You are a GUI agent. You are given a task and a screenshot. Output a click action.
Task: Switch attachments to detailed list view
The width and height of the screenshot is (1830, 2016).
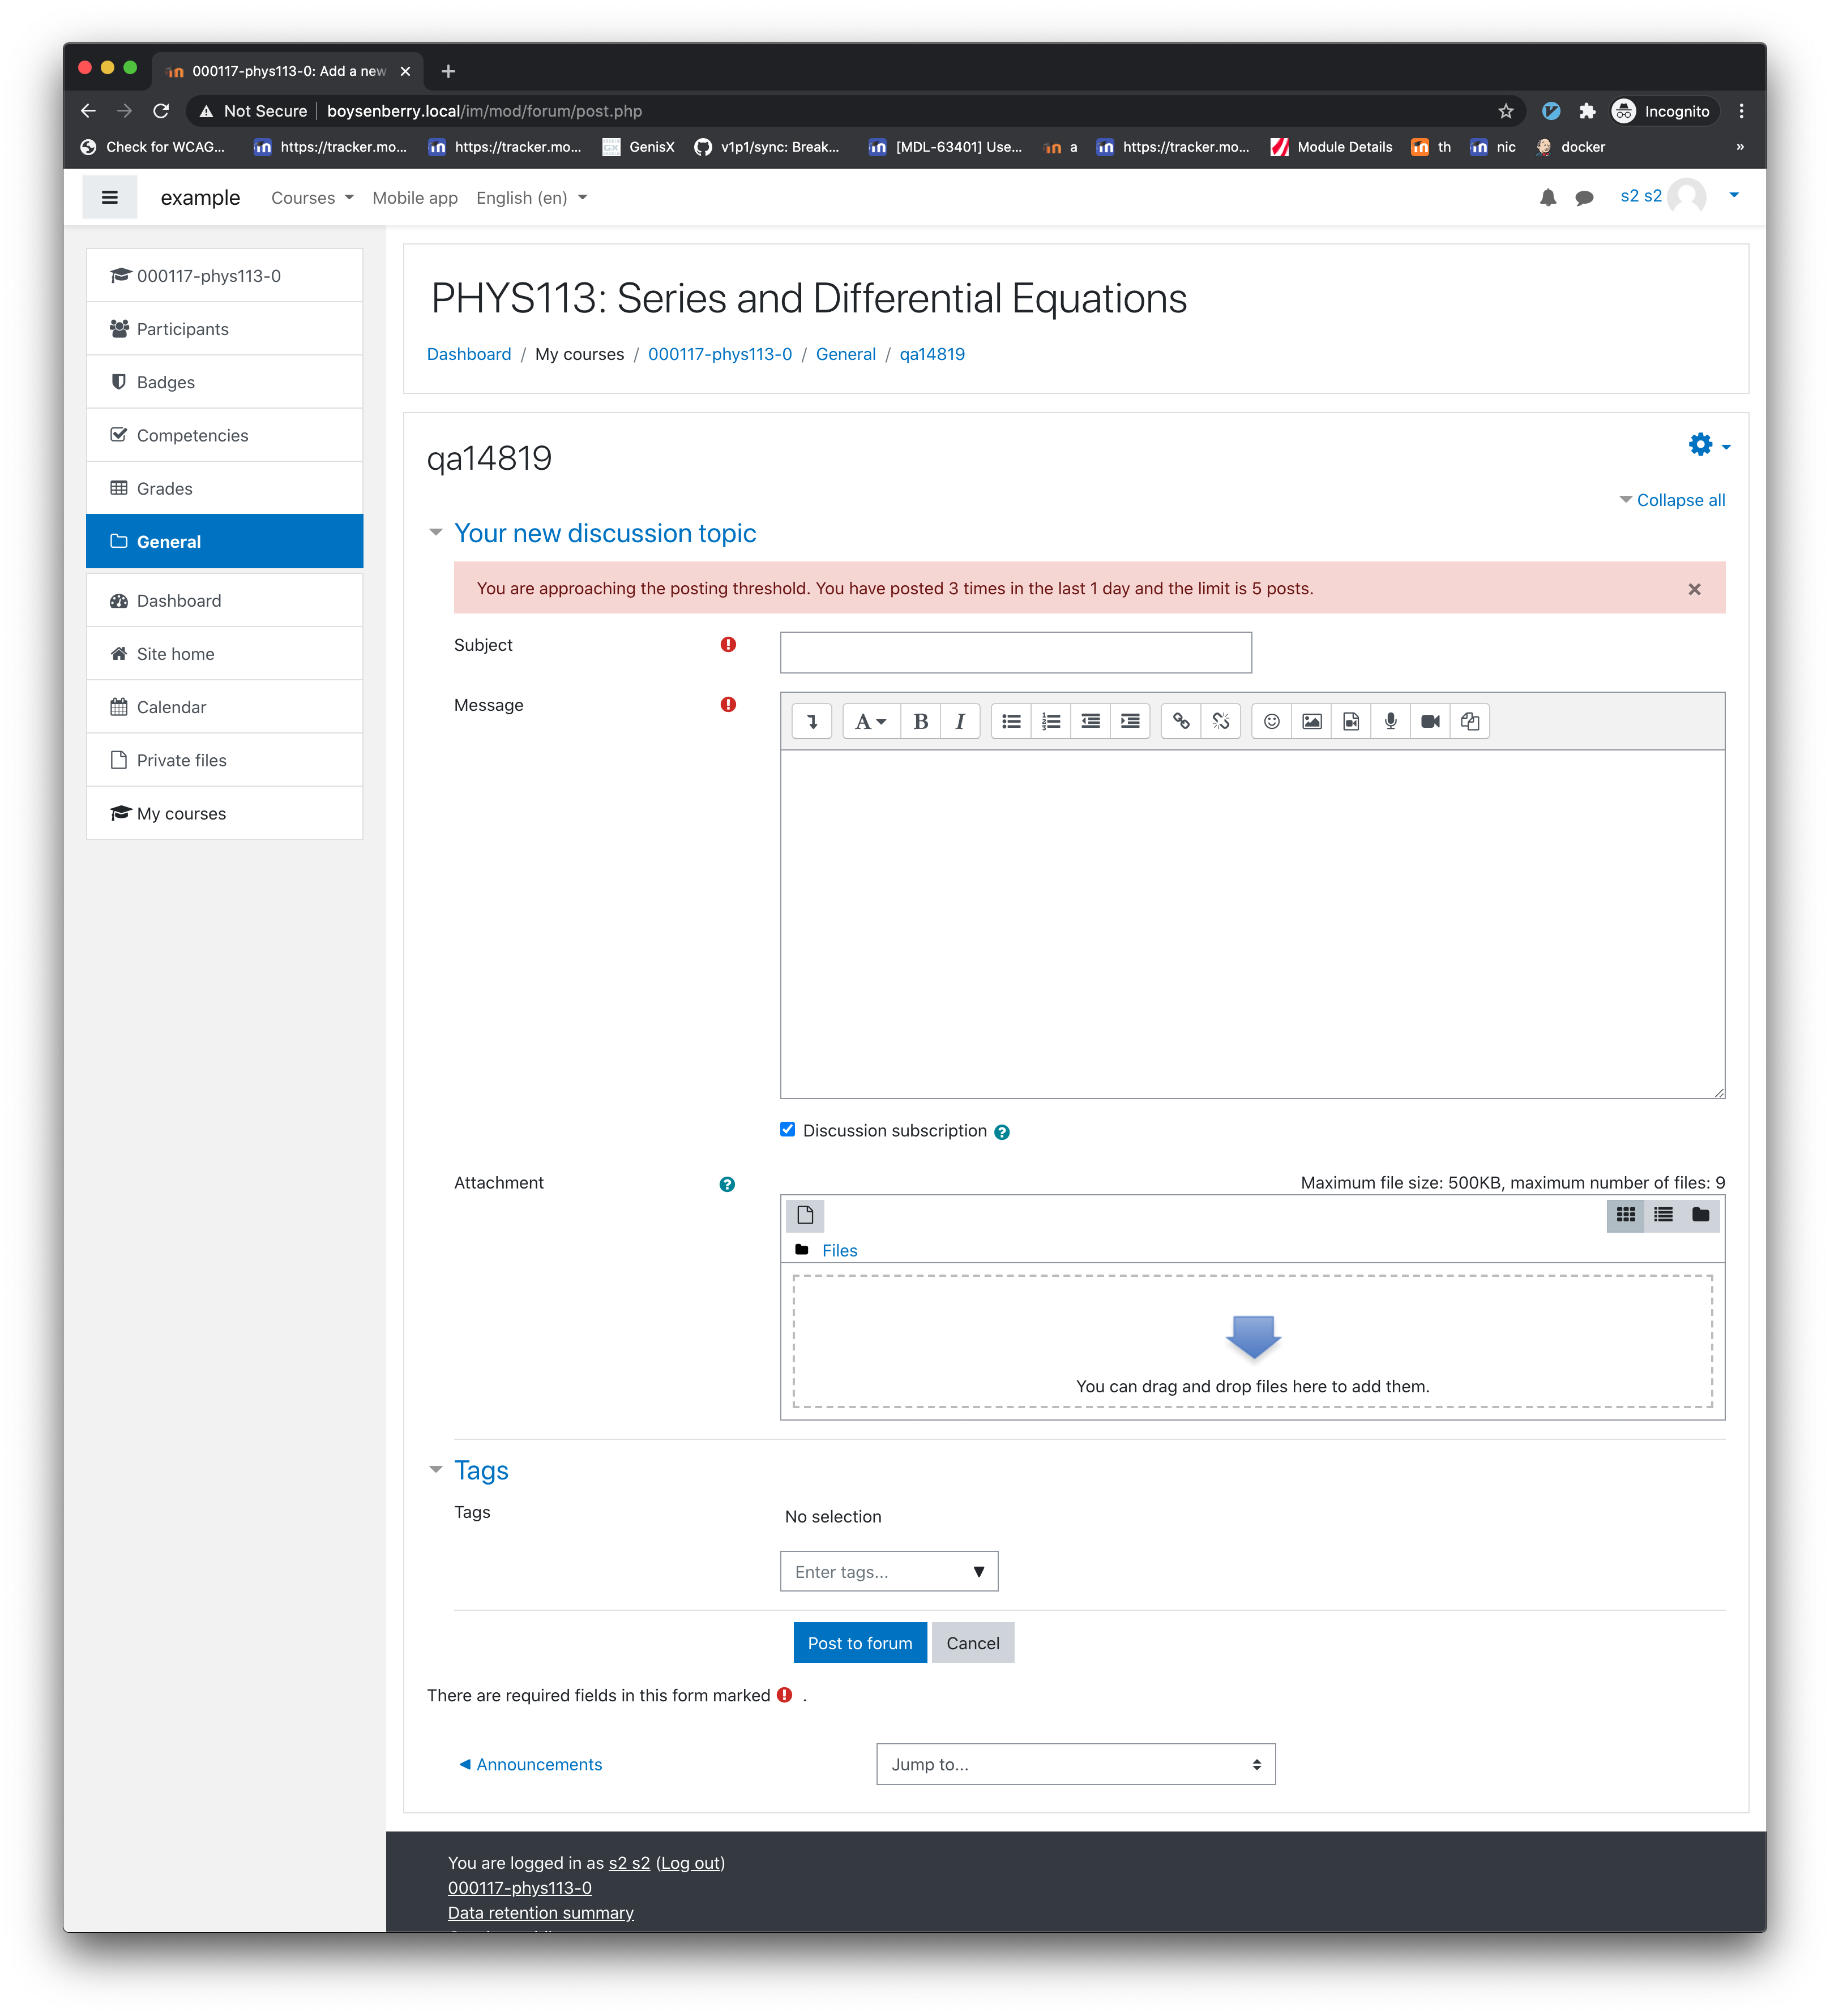1663,1215
